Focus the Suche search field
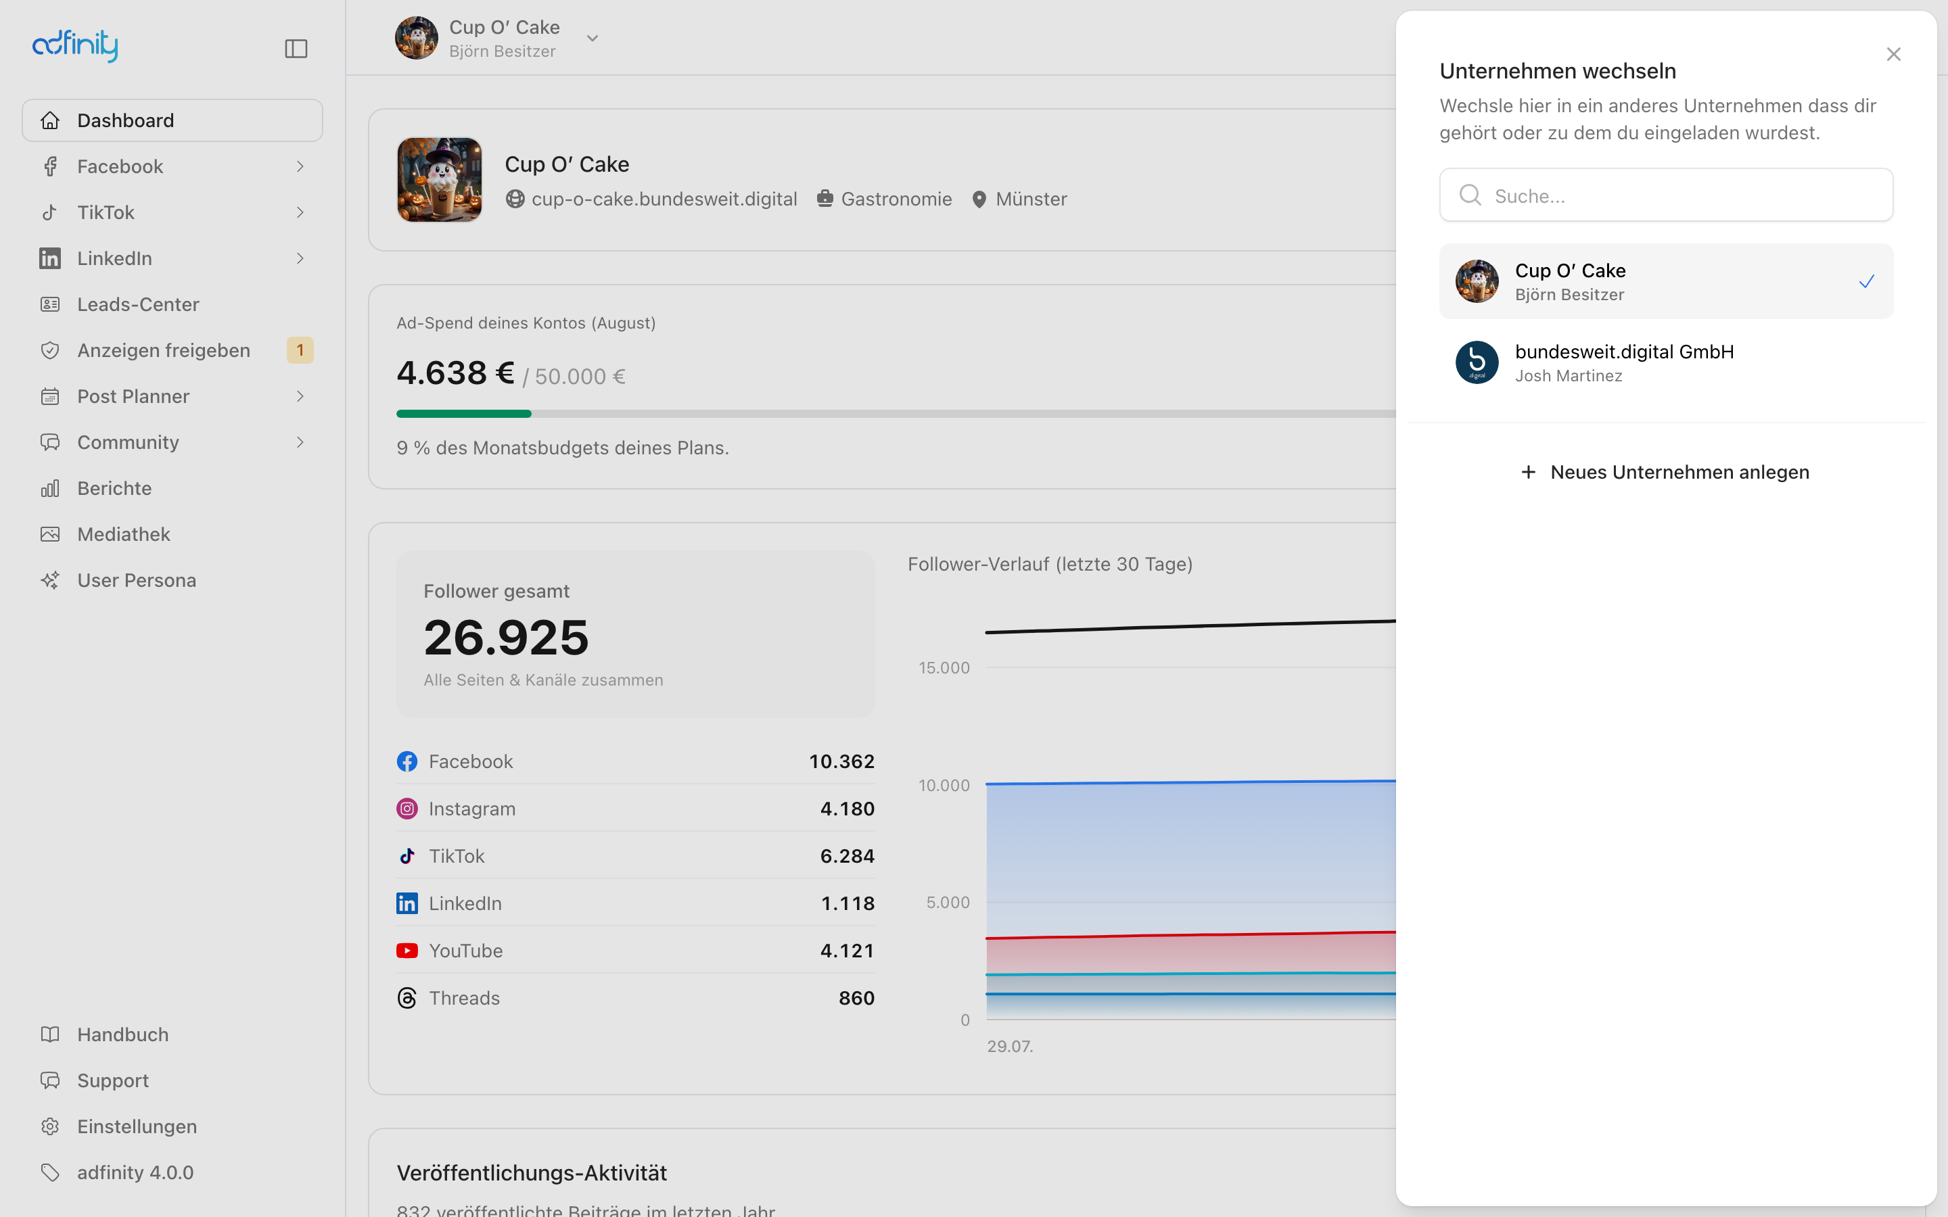The height and width of the screenshot is (1217, 1948). coord(1666,195)
